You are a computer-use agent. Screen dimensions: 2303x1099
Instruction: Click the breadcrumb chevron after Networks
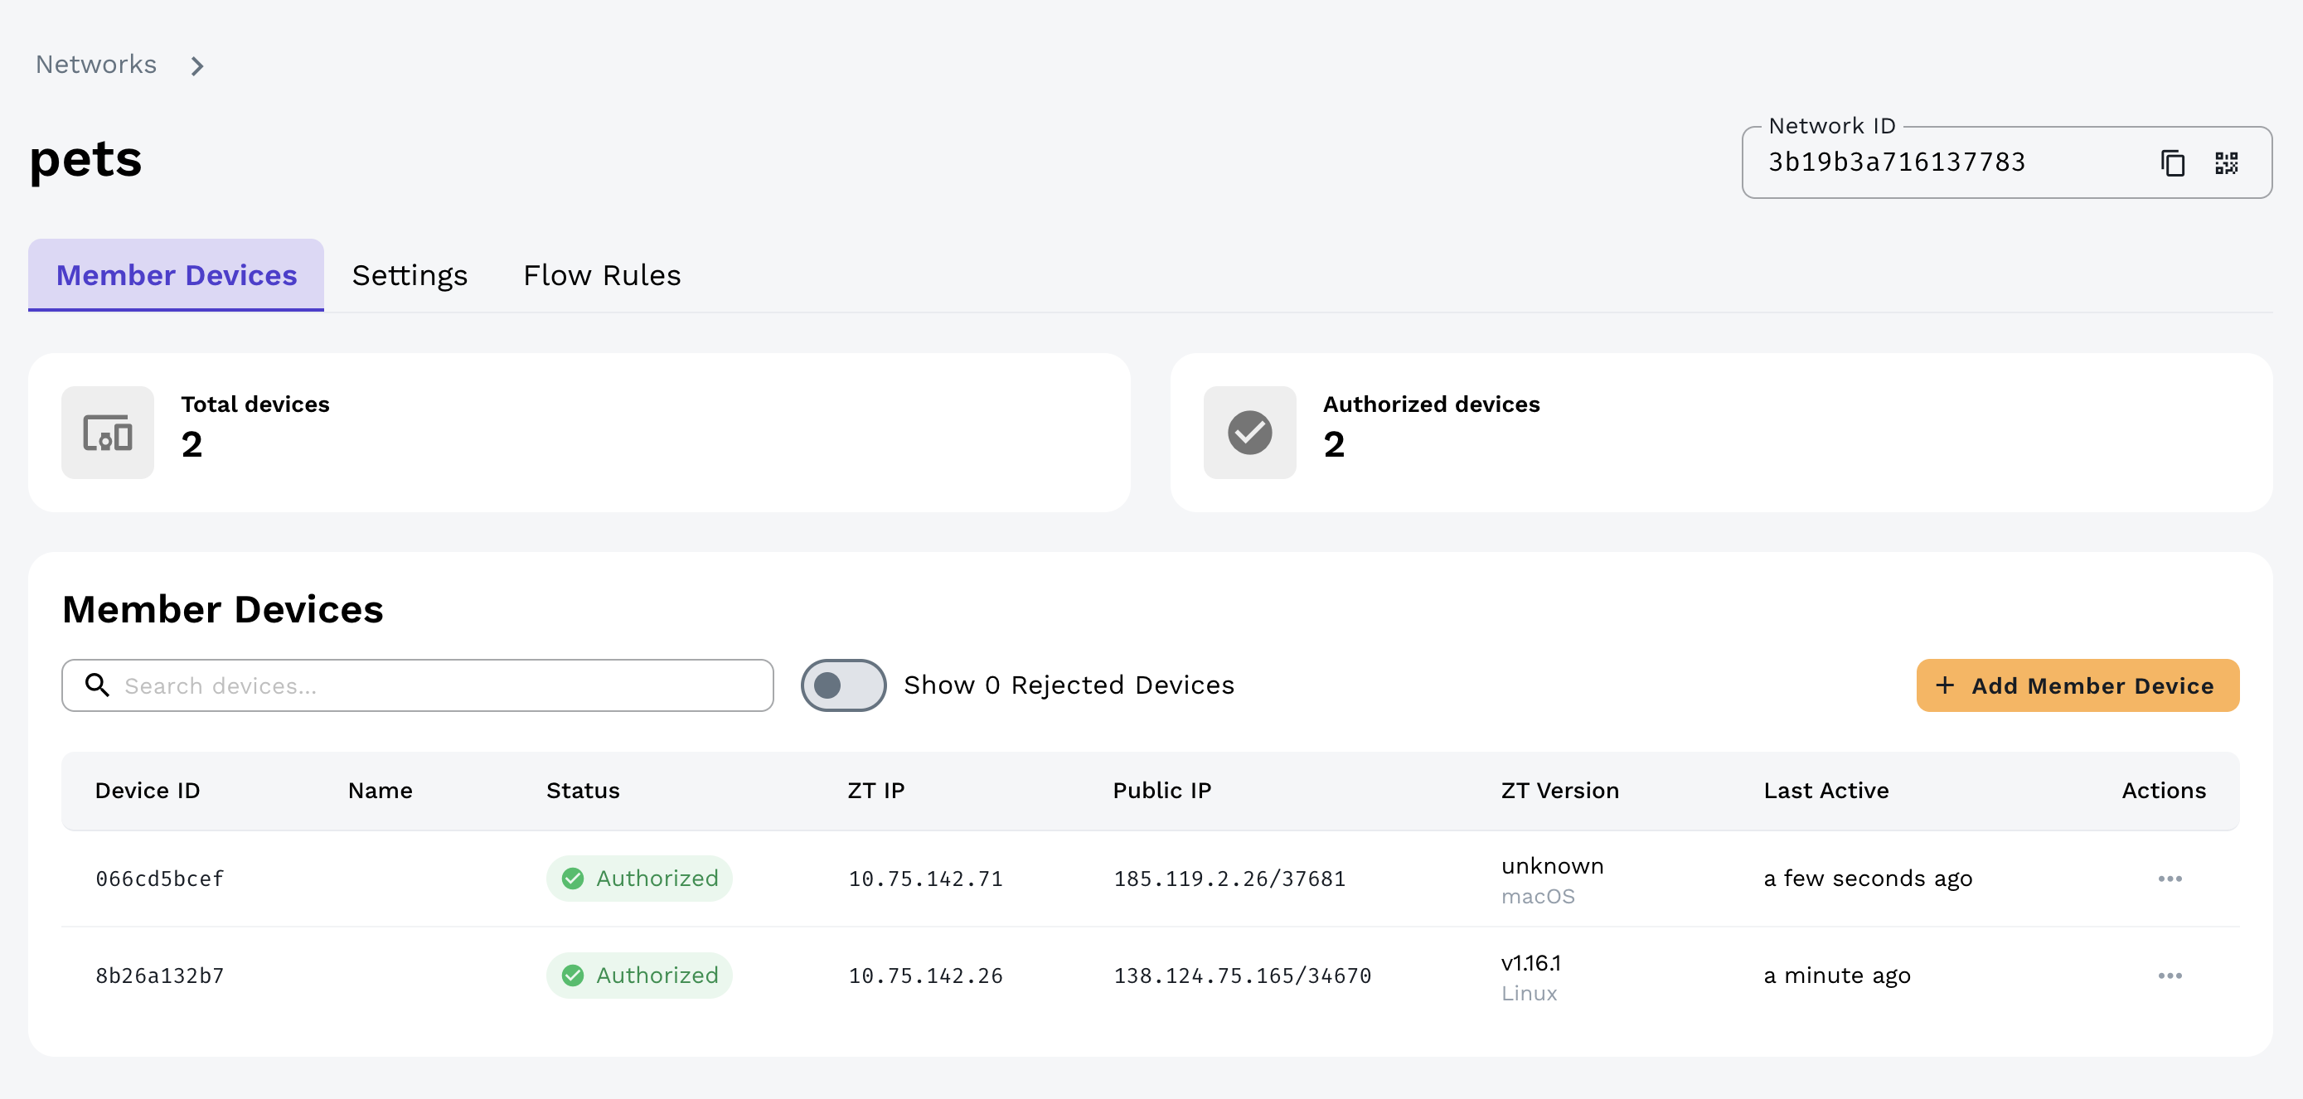point(197,66)
